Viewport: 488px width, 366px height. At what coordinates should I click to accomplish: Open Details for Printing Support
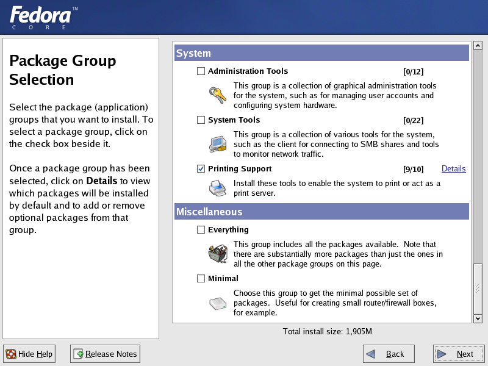point(453,169)
